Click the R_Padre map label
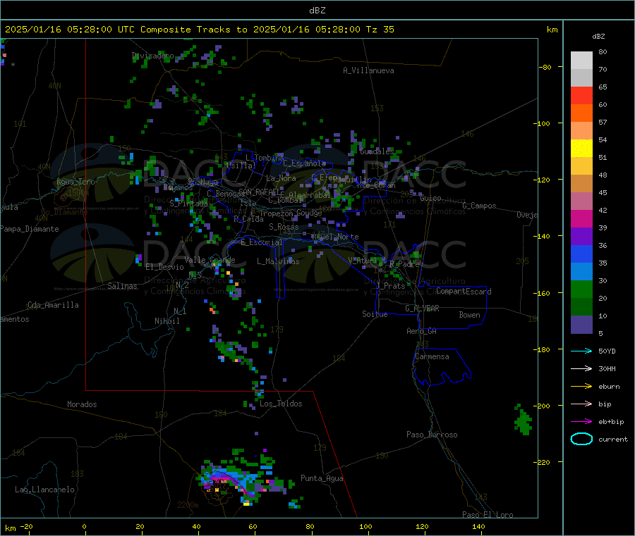 tap(404, 264)
